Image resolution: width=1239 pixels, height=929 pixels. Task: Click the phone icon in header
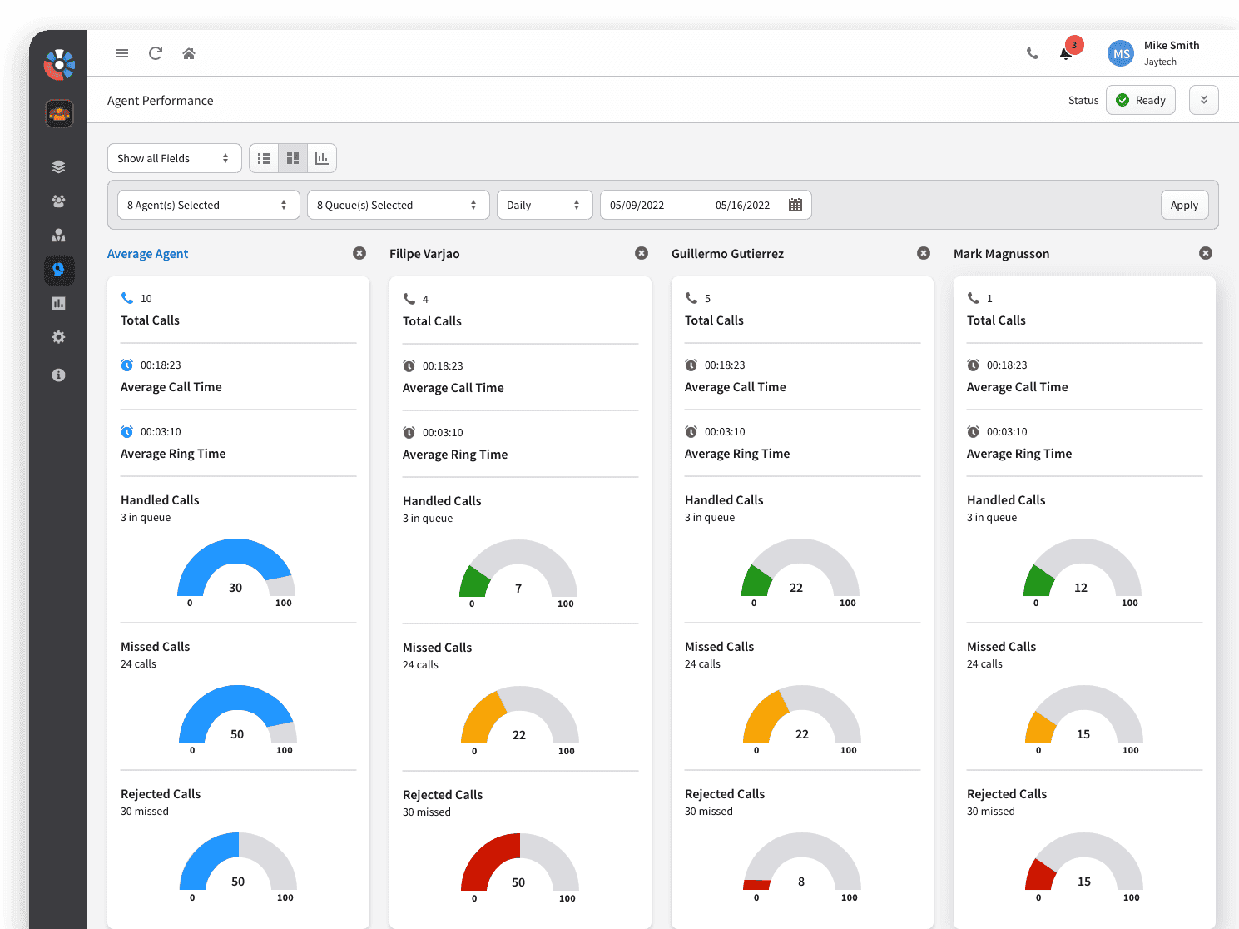pos(1033,53)
